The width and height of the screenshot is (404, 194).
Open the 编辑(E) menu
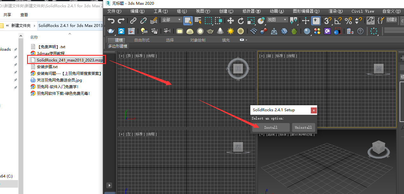(x=138, y=11)
